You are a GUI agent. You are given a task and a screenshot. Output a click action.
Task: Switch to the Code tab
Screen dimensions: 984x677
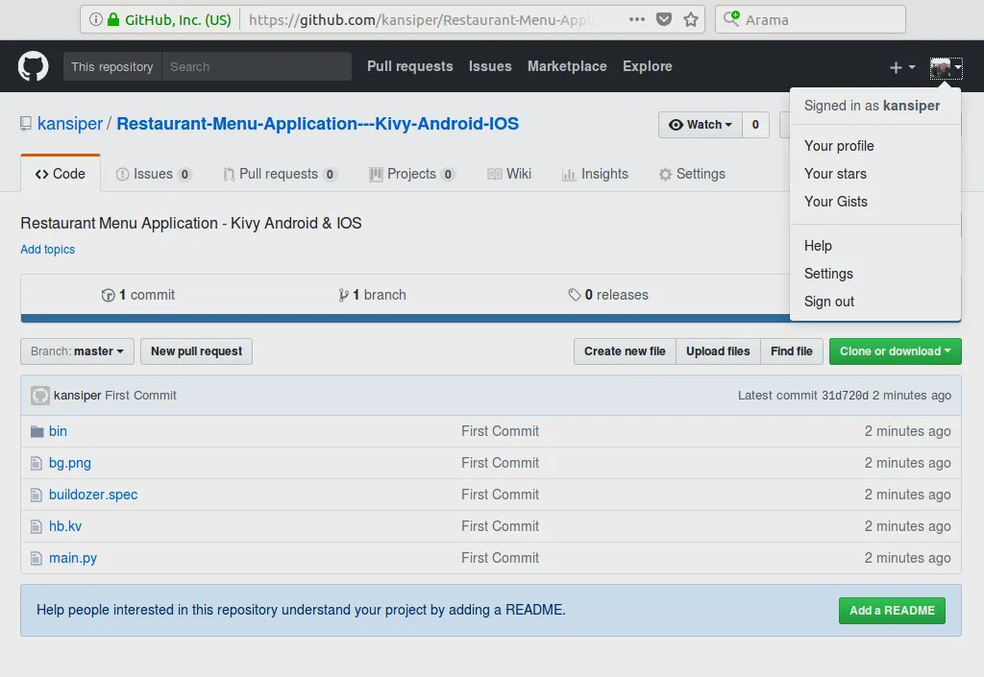(61, 174)
